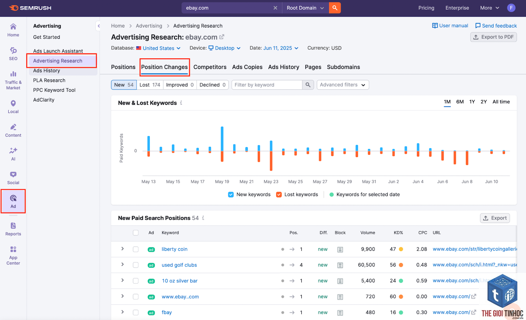Open the Jun 11, 2025 date dropdown
This screenshot has width=526, height=320.
tap(281, 48)
